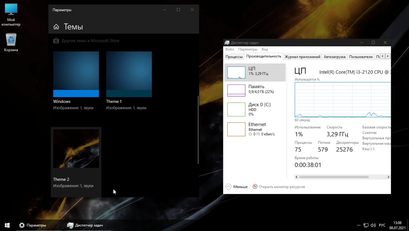Image resolution: width=409 pixels, height=231 pixels.
Task: Collapse details with Меньше chevron
Action: click(x=228, y=187)
